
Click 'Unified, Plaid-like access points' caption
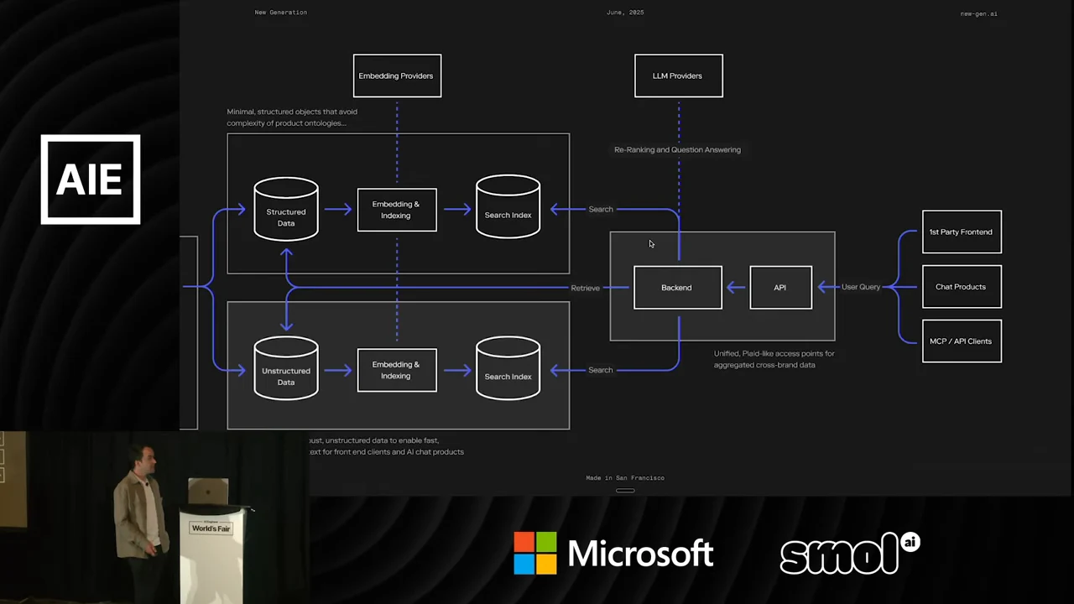pyautogui.click(x=774, y=359)
